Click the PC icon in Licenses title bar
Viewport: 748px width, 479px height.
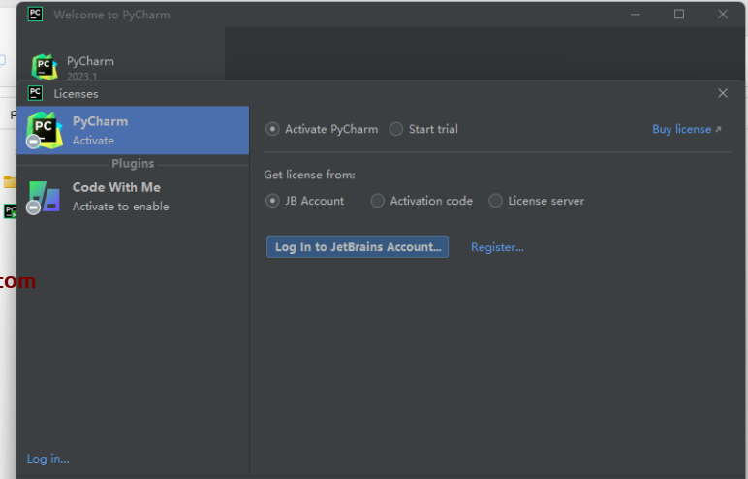[35, 93]
